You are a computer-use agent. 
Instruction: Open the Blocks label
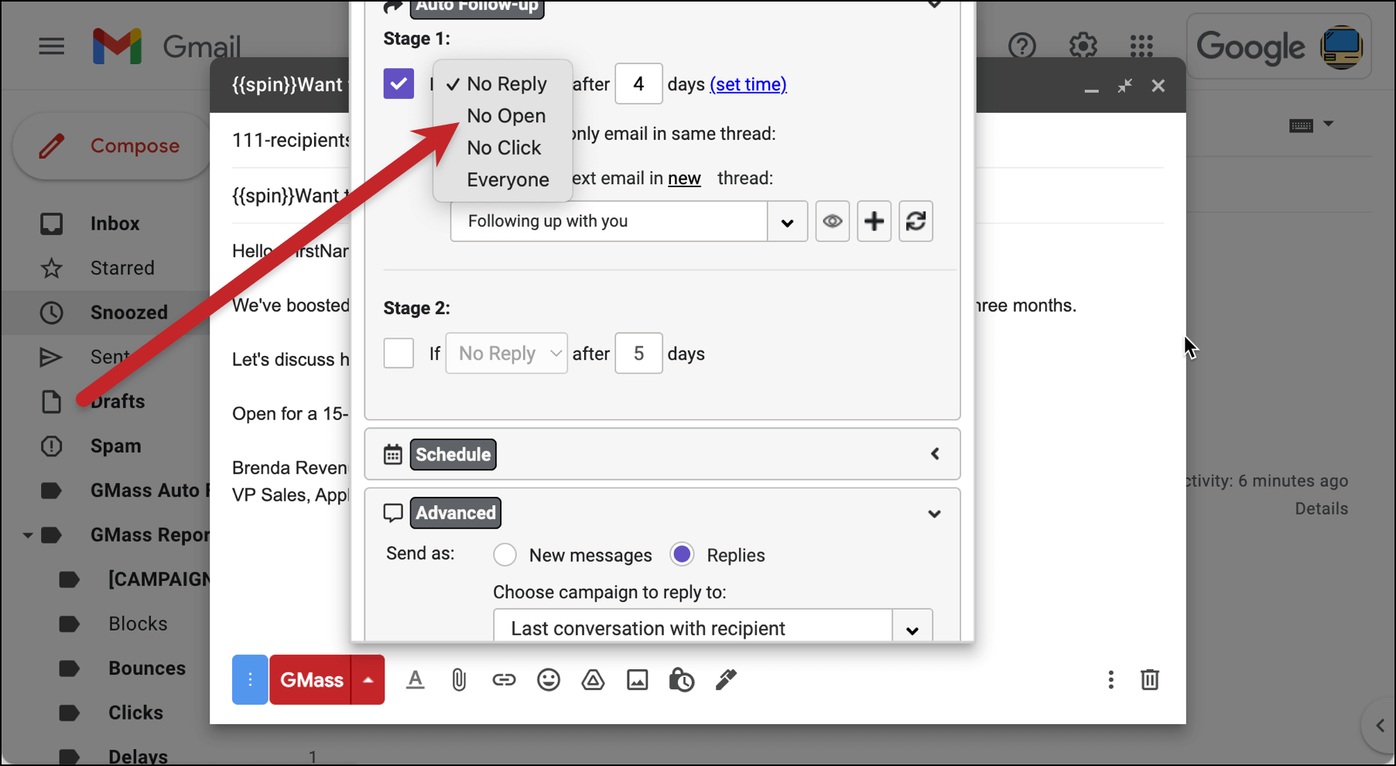[138, 624]
